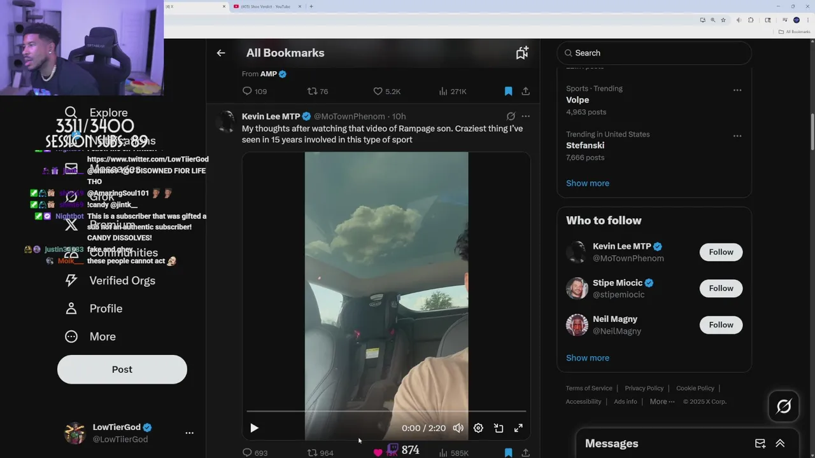Mute the video volume

(458, 428)
